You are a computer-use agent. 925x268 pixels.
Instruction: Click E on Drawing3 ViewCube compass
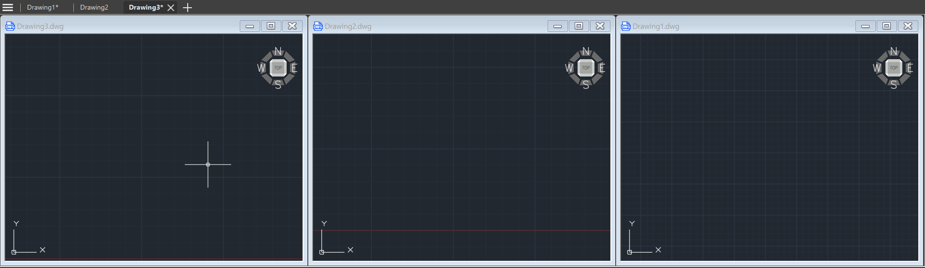(294, 68)
